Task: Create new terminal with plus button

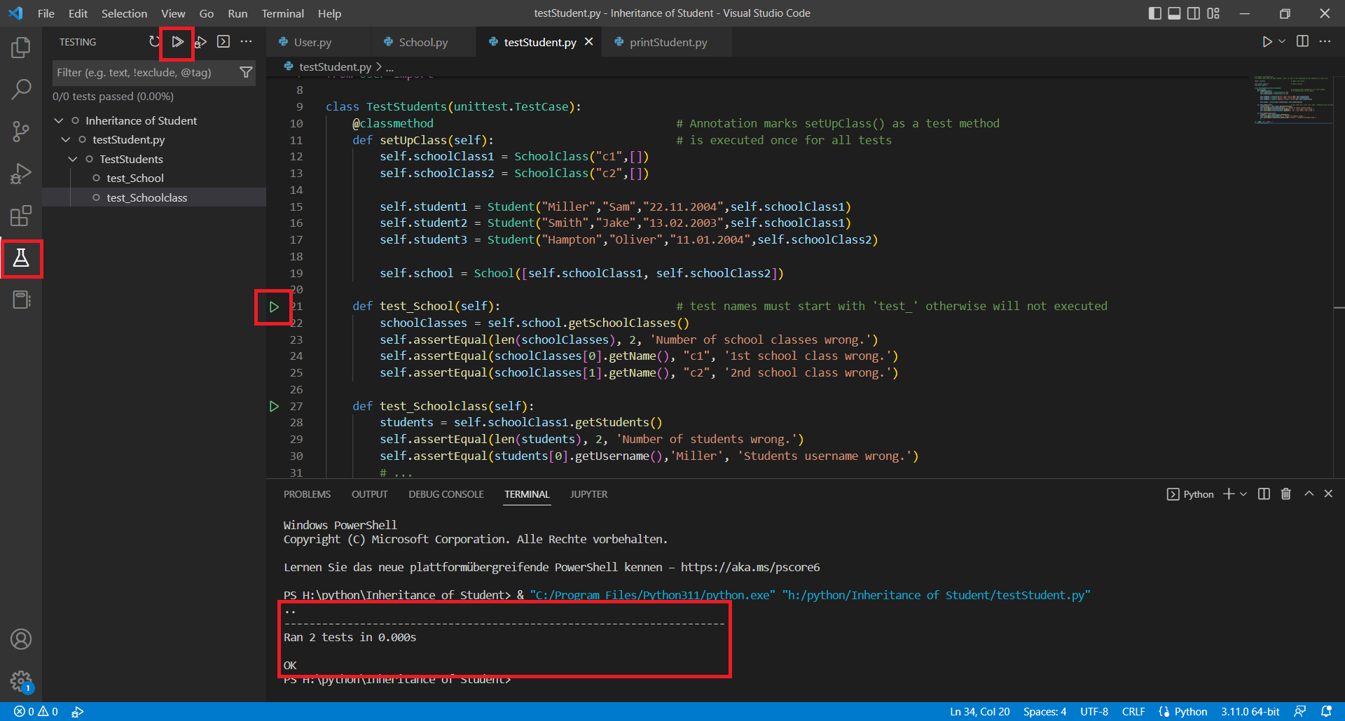Action: point(1229,494)
